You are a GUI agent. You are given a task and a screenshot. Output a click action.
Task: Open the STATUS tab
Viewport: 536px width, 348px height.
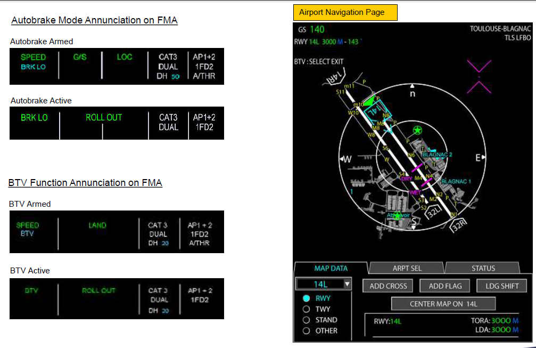(483, 268)
